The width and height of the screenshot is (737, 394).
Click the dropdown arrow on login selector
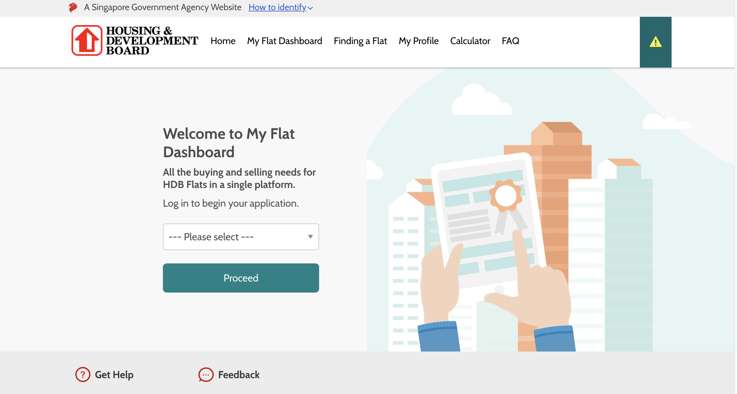pos(310,237)
